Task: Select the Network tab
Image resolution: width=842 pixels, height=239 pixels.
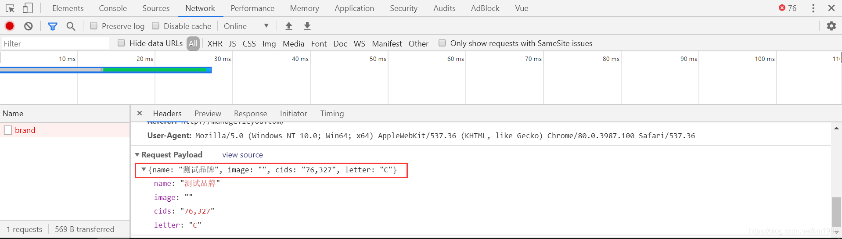Action: point(200,8)
